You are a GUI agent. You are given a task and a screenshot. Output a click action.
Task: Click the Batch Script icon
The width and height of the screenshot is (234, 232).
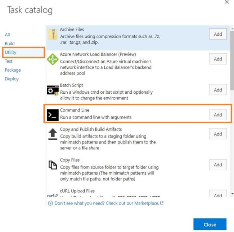point(53,90)
